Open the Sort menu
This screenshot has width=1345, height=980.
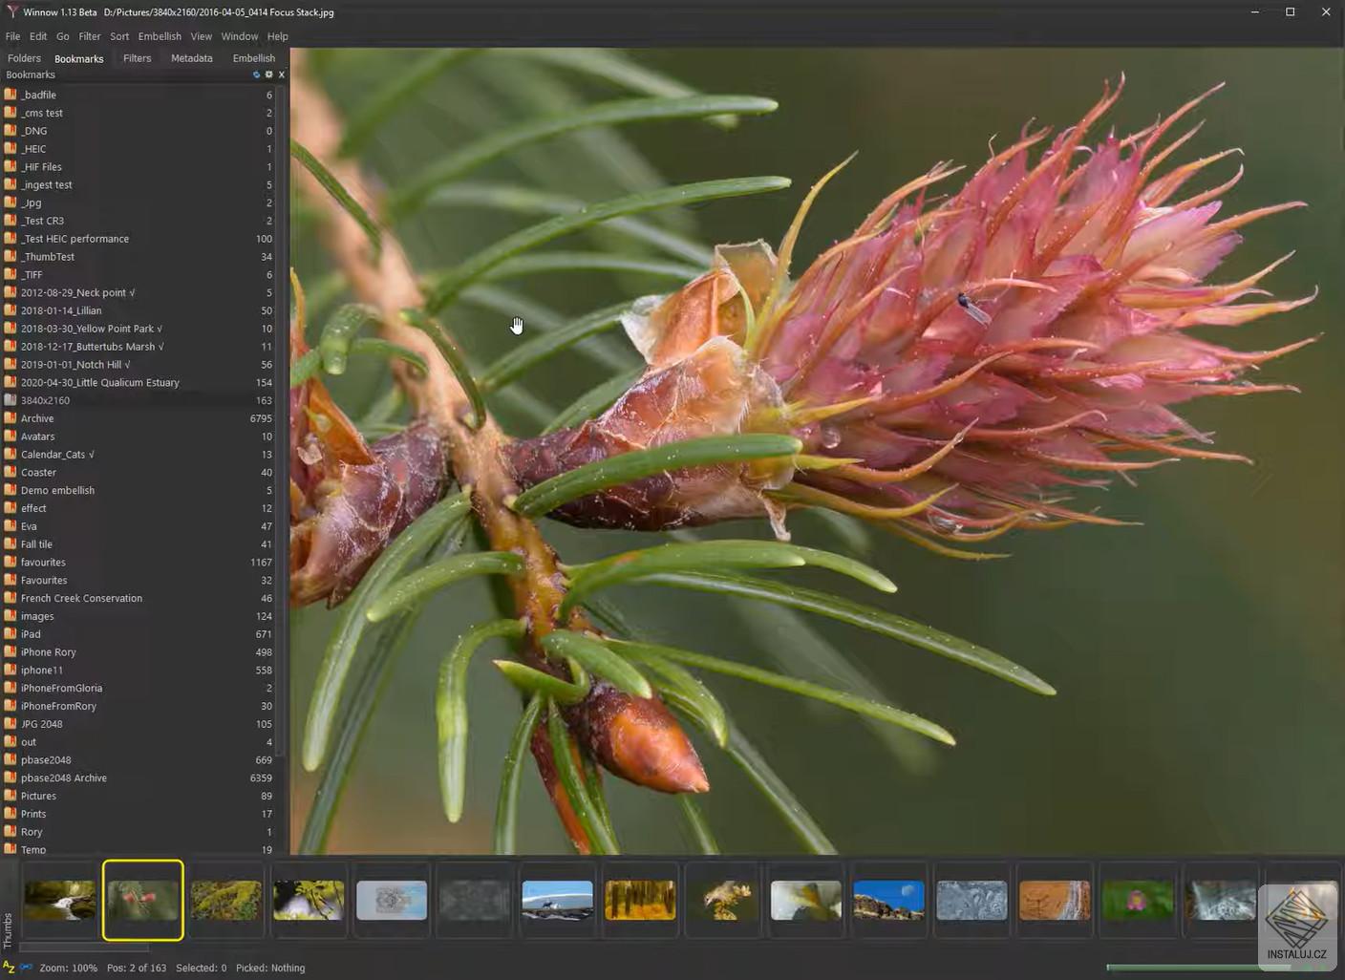pos(119,36)
